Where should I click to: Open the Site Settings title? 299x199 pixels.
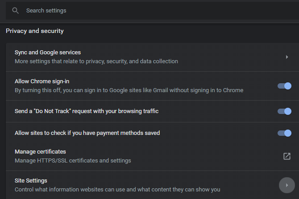click(x=31, y=180)
